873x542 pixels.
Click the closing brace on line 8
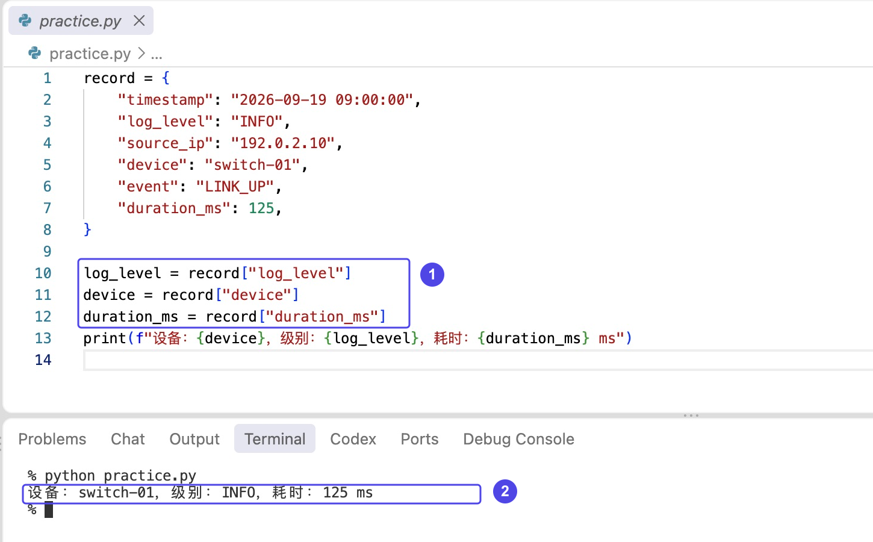(x=87, y=230)
